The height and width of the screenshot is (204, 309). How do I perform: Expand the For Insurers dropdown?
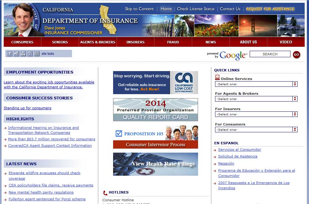256,114
